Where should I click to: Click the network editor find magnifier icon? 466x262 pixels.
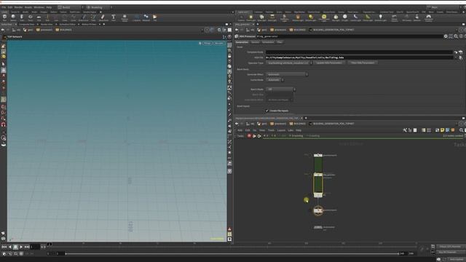tap(461, 130)
